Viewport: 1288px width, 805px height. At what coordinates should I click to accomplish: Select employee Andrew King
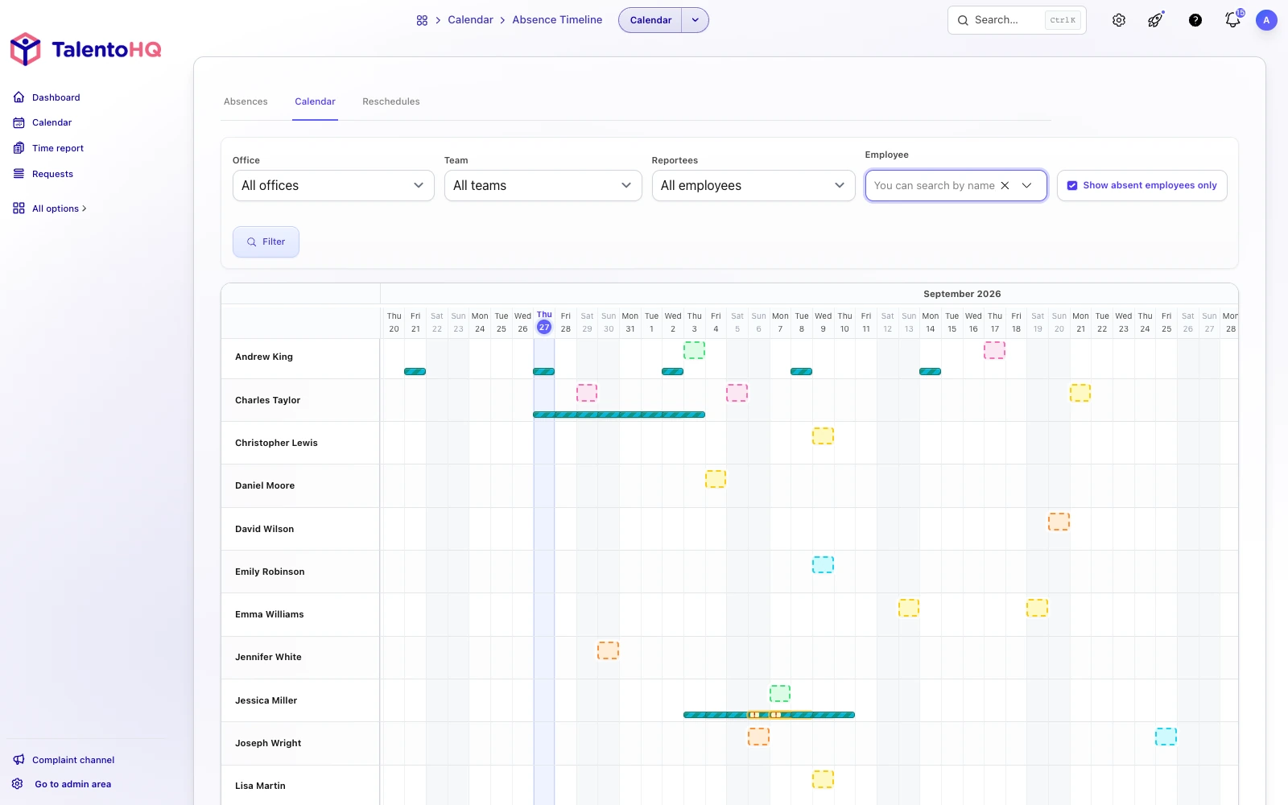[x=264, y=357]
